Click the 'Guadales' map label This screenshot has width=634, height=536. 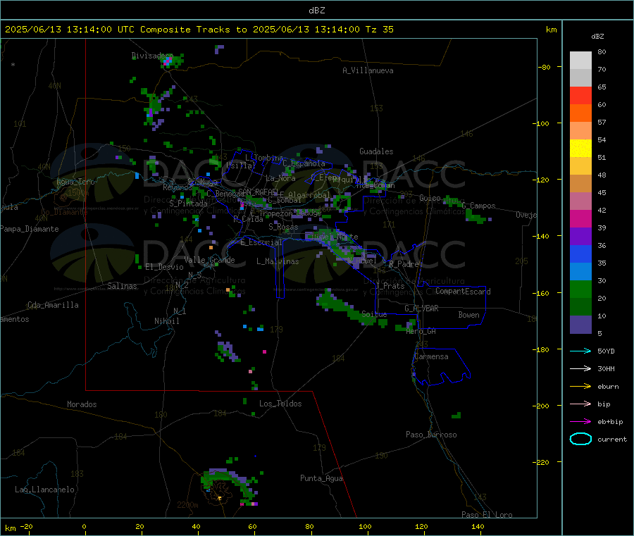point(376,151)
